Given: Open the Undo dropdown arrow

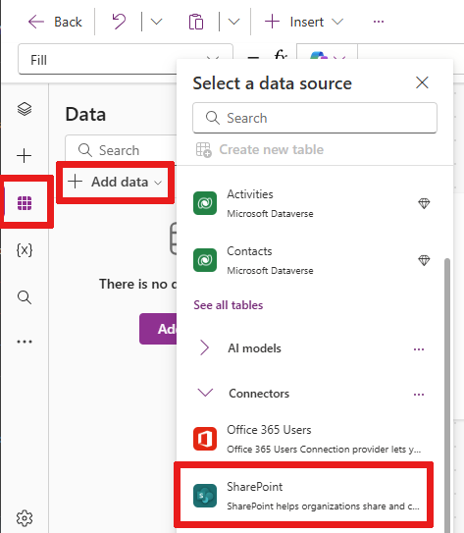Looking at the screenshot, I should pos(156,22).
